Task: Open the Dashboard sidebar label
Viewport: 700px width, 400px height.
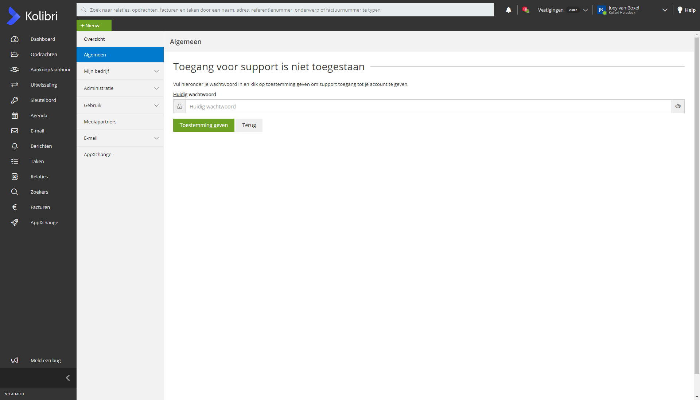Action: 43,39
